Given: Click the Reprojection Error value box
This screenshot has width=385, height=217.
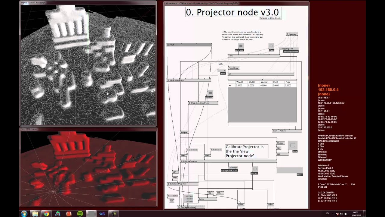Looking at the screenshot, I should pos(233,168).
